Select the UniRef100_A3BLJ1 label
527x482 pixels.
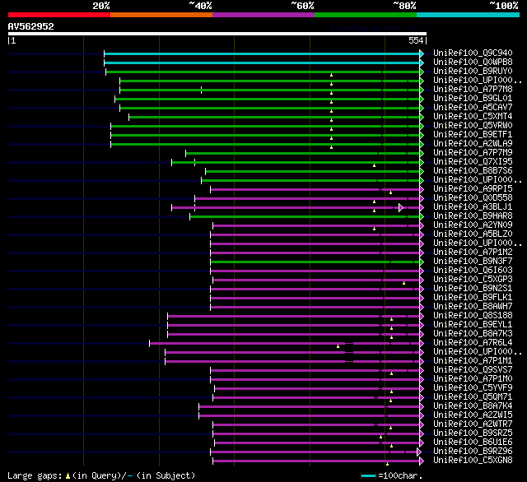(473, 207)
